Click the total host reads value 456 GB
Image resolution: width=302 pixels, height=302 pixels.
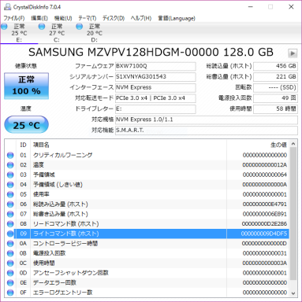[x=275, y=66]
